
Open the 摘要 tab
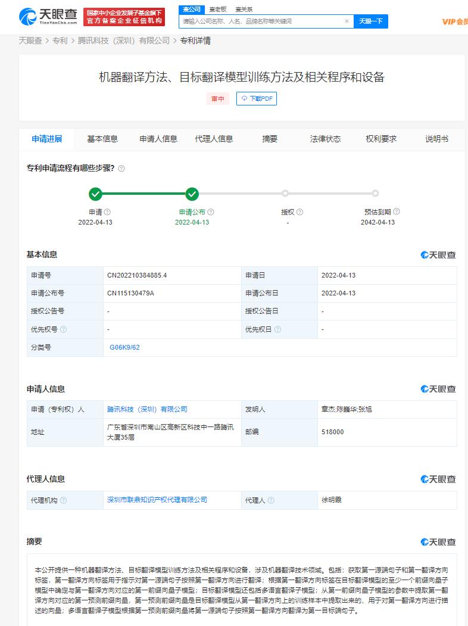(270, 139)
